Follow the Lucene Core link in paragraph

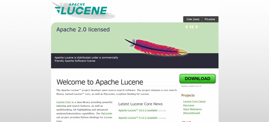pos(64,102)
